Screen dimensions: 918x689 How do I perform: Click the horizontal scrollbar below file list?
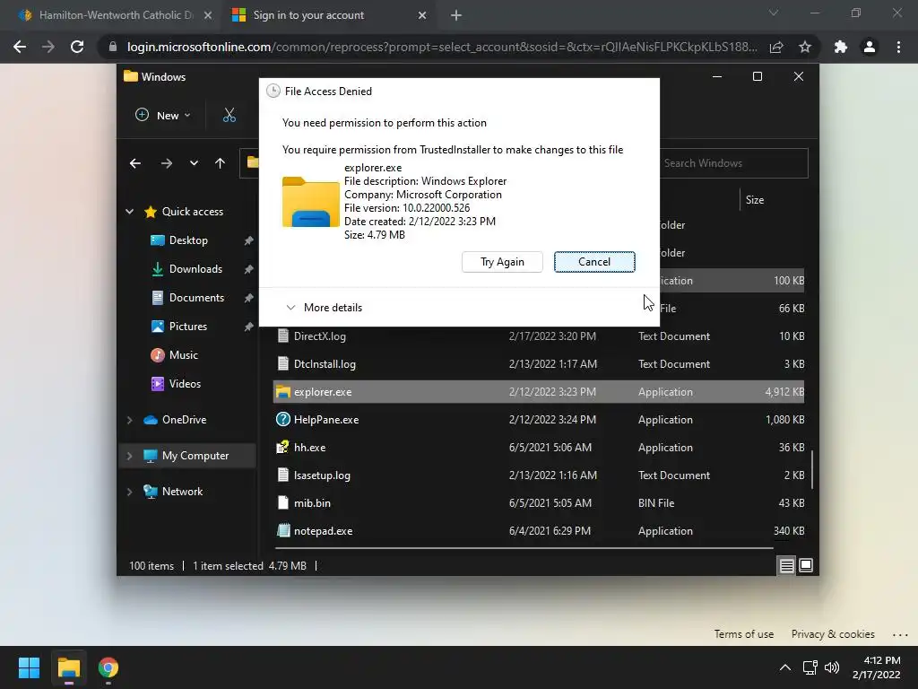[524, 548]
